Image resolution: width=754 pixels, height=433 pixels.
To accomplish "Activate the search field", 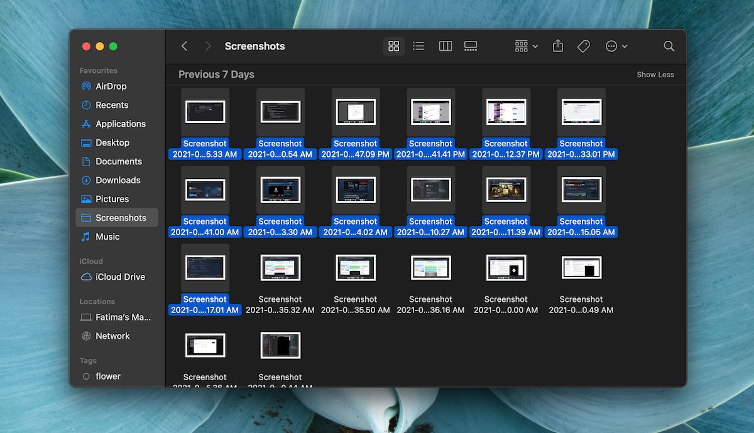I will (x=669, y=46).
